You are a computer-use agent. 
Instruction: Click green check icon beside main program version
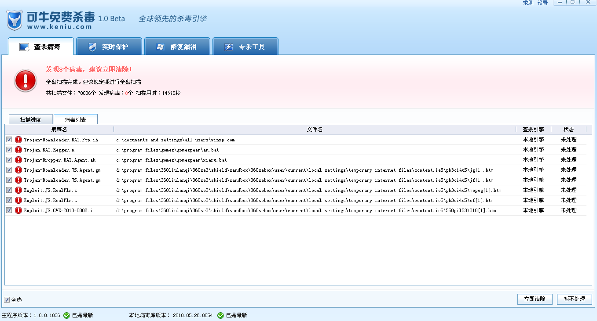coord(66,315)
